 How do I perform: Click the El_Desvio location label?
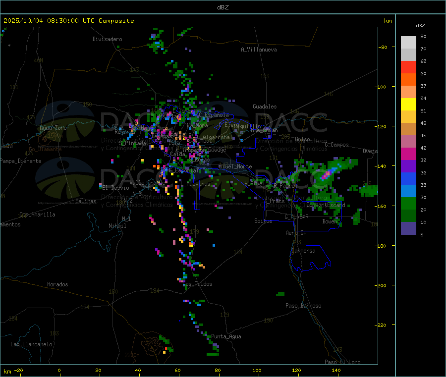click(x=115, y=188)
